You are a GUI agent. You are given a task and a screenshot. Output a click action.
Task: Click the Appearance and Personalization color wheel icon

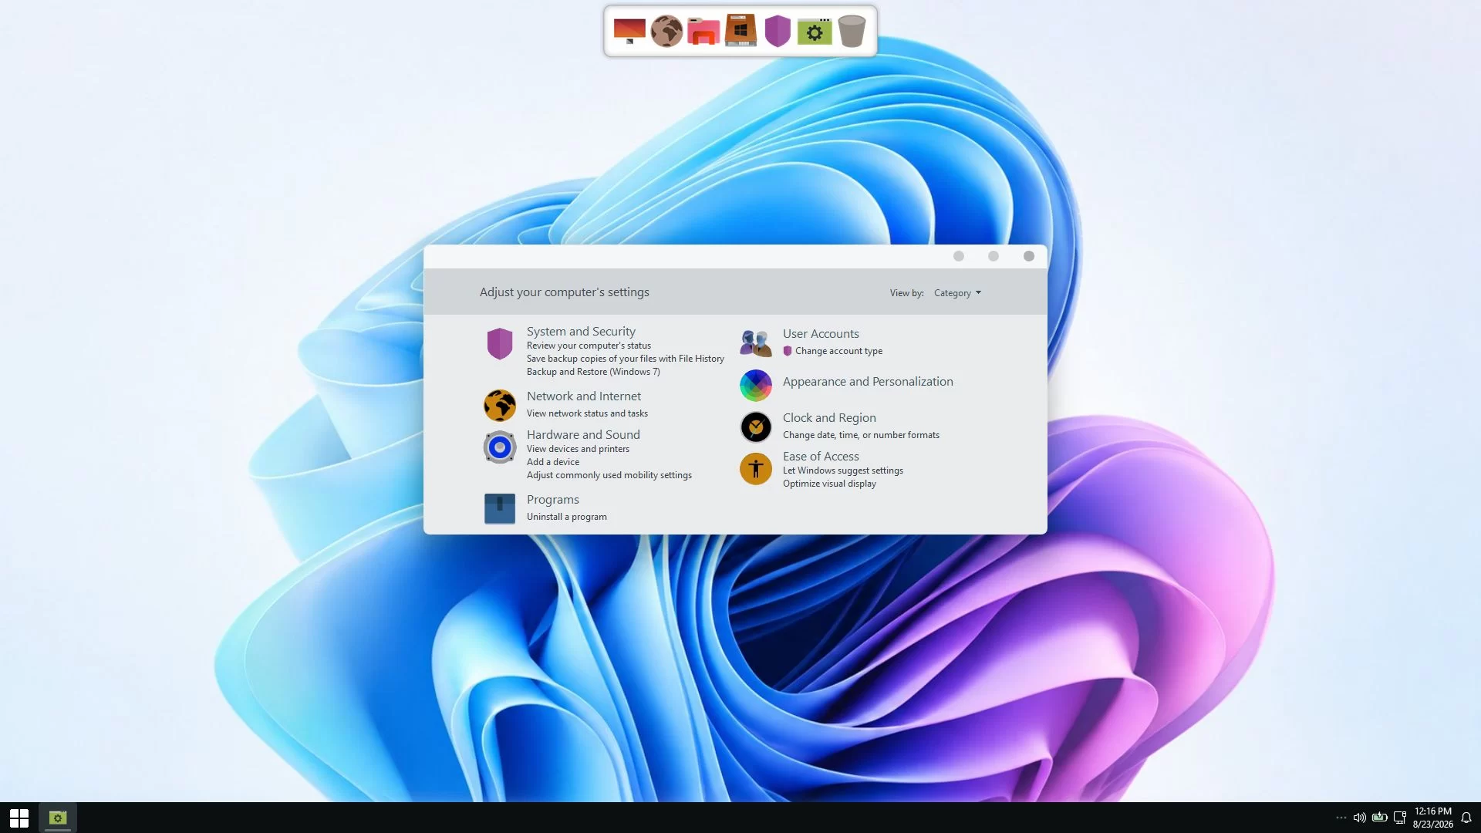(756, 386)
